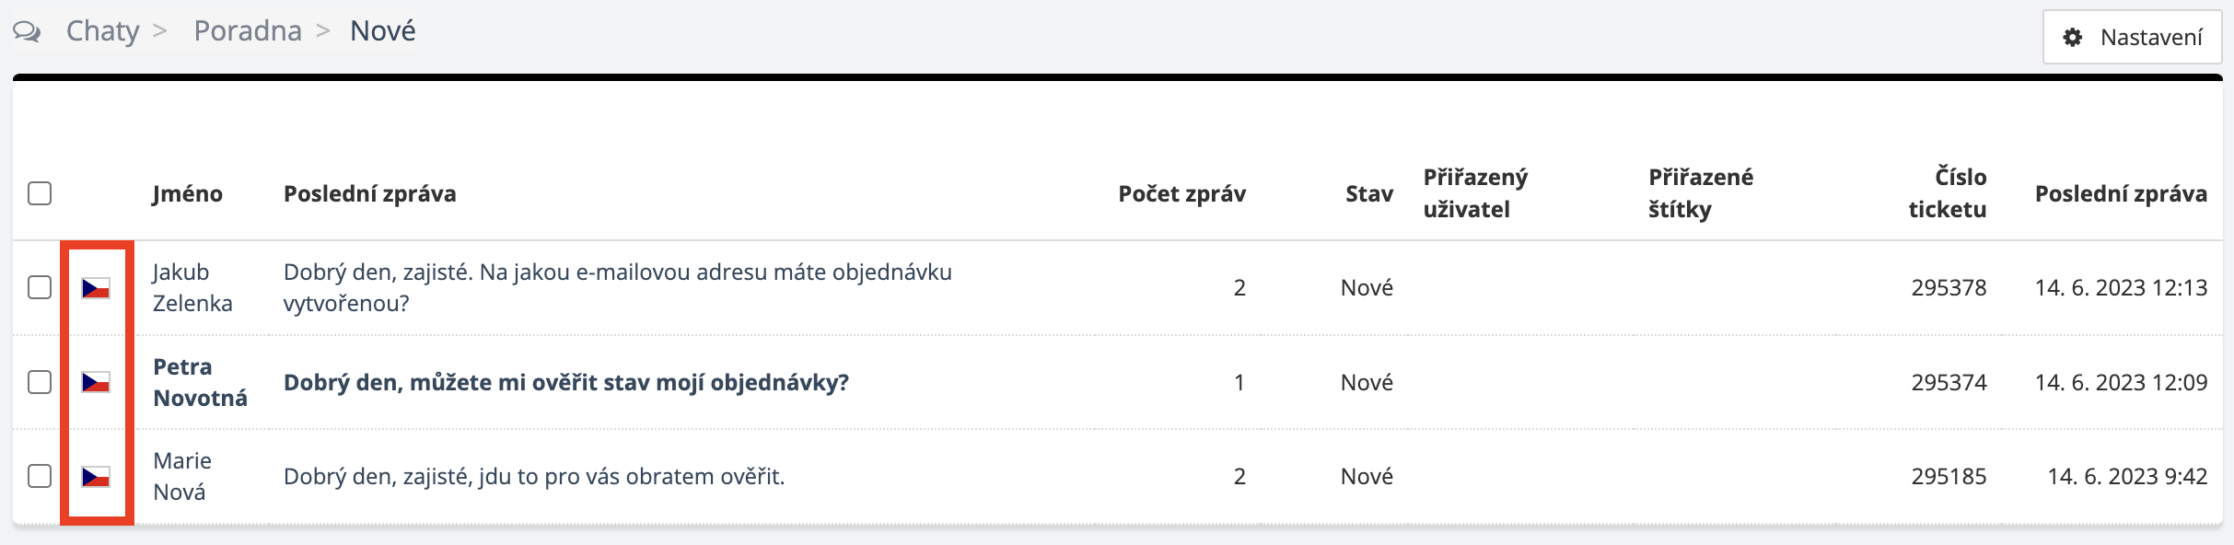Open Jakub Zelenka's last message
Image resolution: width=2234 pixels, height=545 pixels.
pos(617,287)
